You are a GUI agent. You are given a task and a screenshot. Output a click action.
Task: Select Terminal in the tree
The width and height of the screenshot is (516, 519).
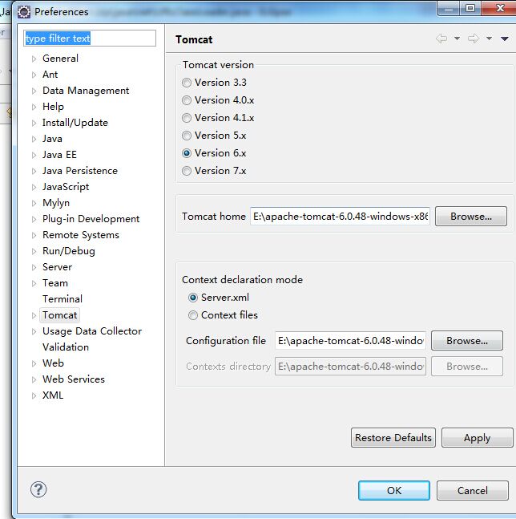(62, 299)
